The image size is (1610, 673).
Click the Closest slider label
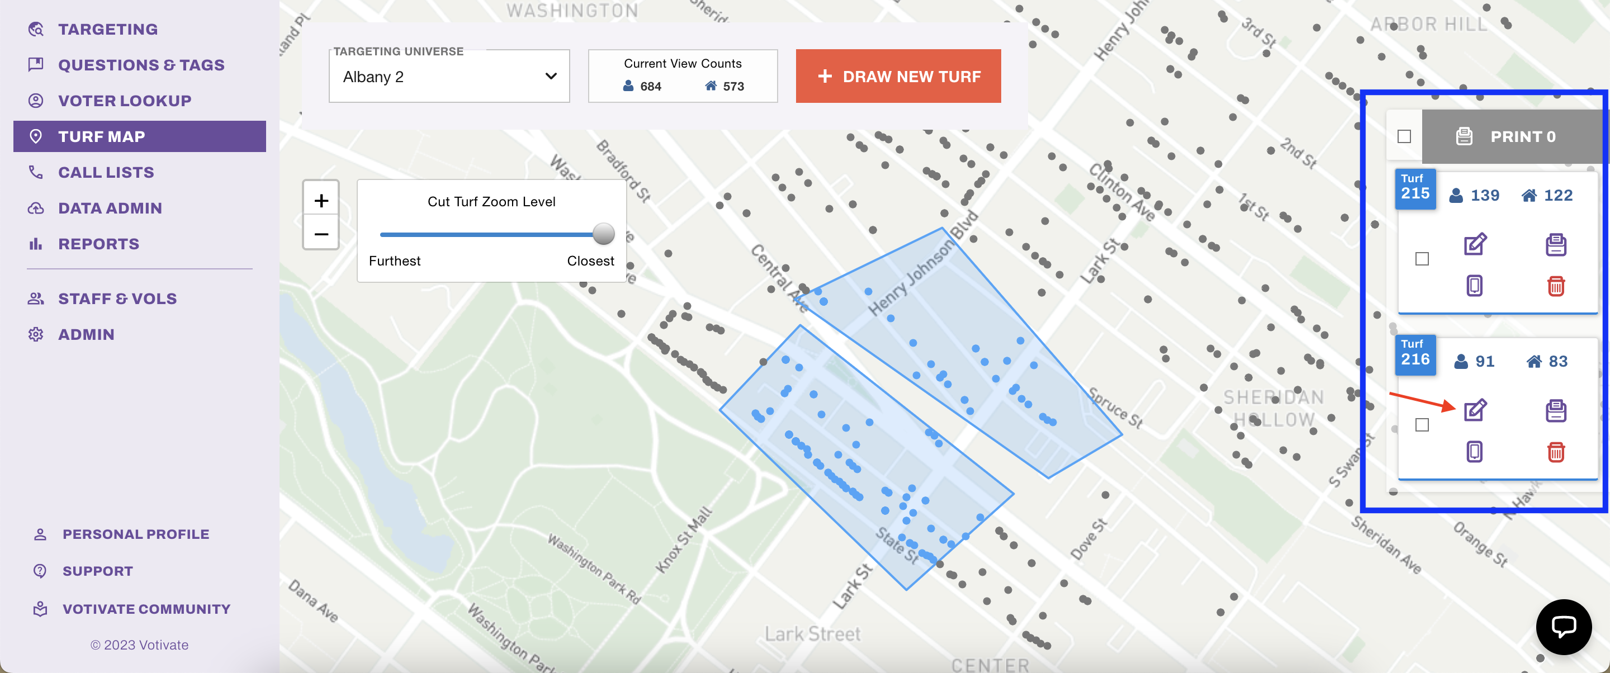click(591, 260)
